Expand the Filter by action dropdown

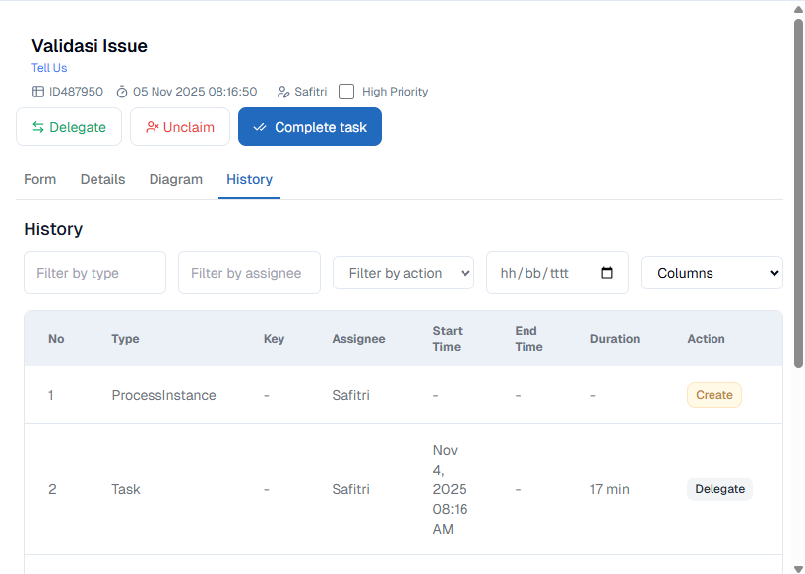[x=403, y=273]
